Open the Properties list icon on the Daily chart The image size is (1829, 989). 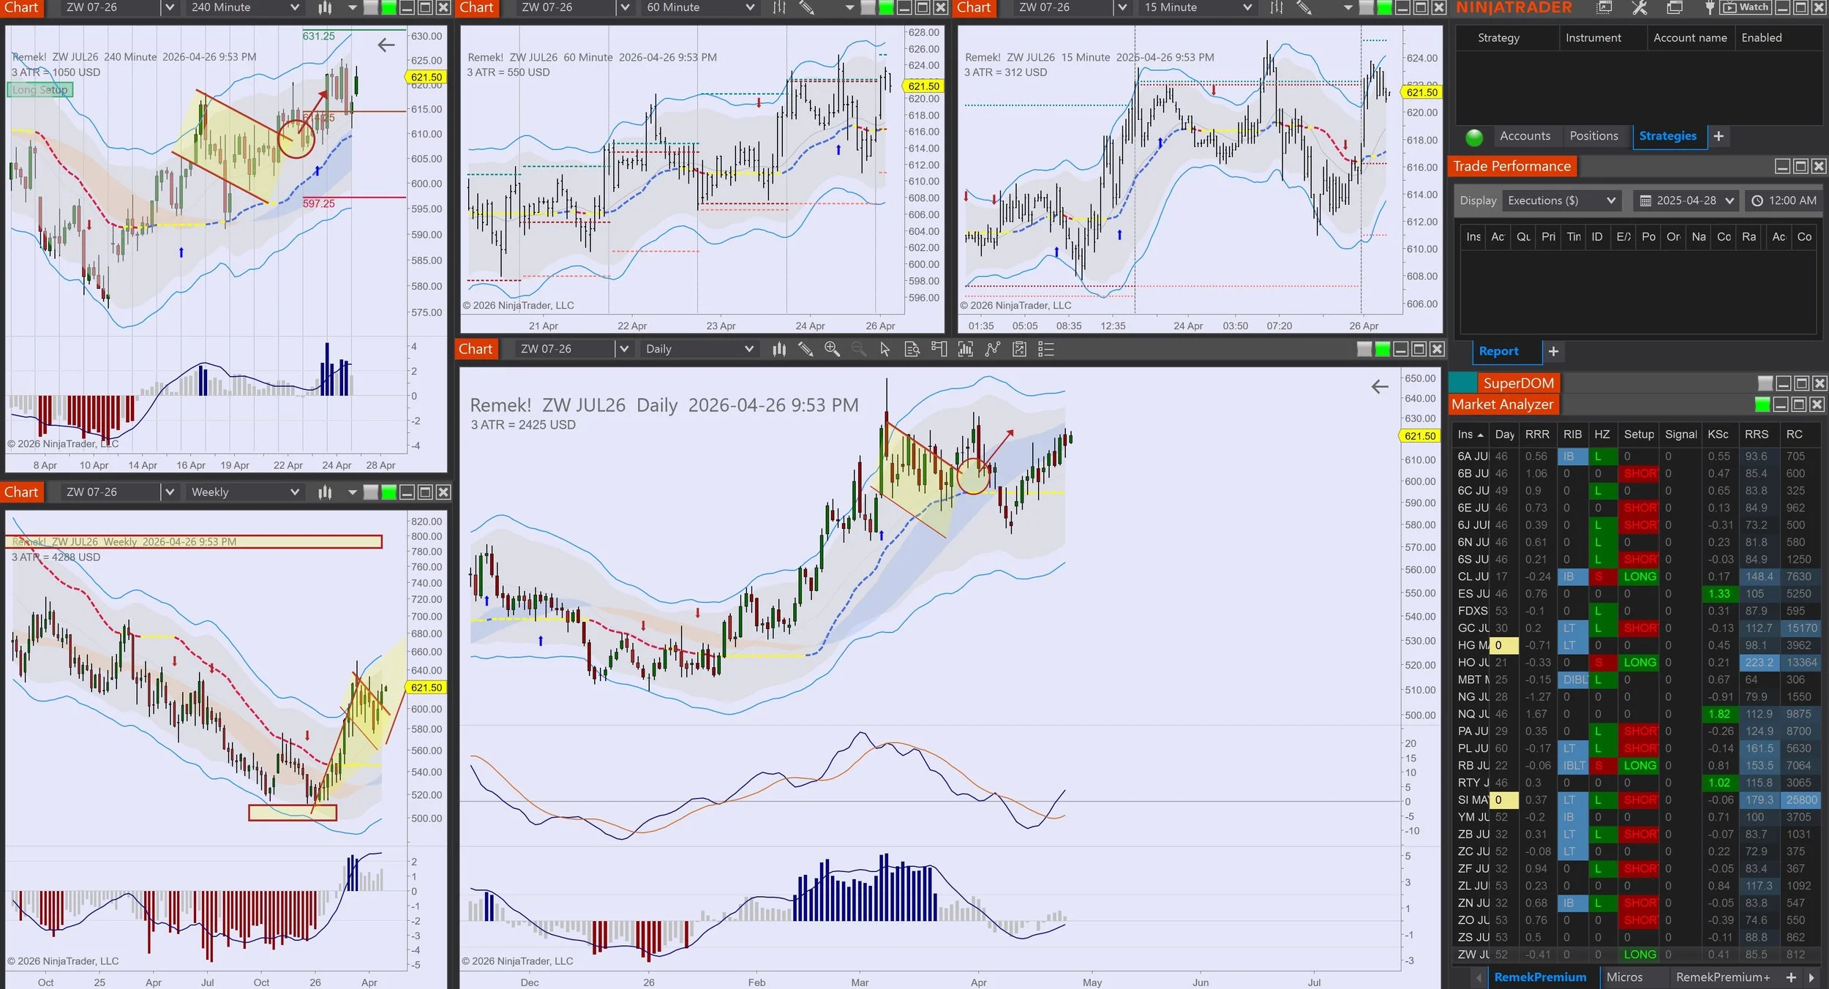pos(1046,350)
